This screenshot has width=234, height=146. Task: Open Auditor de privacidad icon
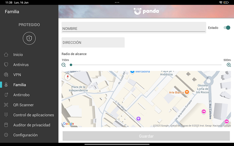[x=6, y=125]
